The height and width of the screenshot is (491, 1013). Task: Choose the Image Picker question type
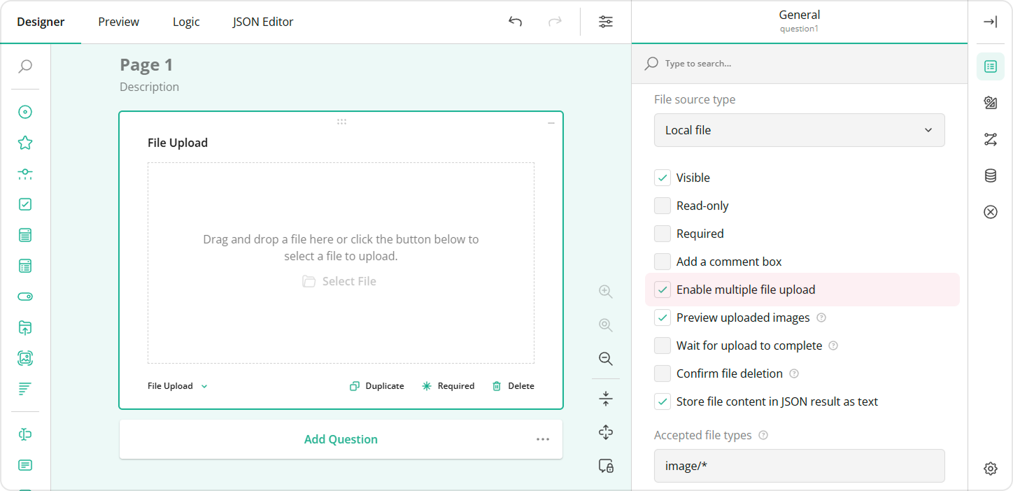pos(25,357)
